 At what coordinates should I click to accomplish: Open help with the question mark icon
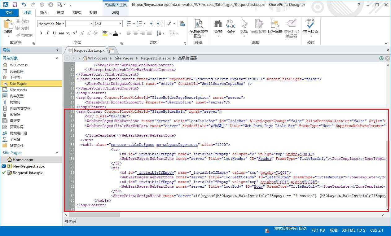tap(359, 5)
